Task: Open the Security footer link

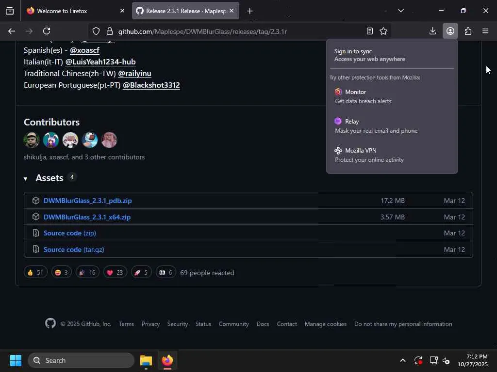Action: click(178, 324)
